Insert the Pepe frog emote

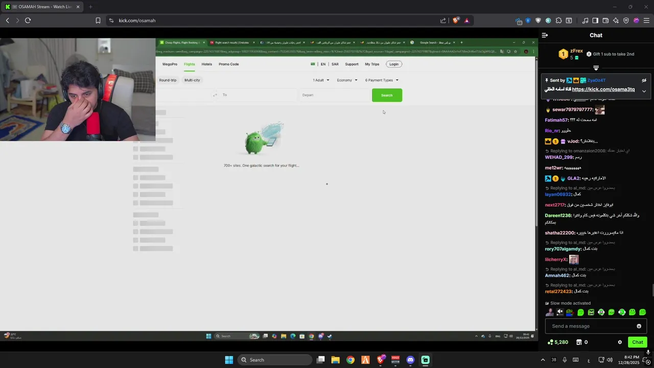coord(570,312)
